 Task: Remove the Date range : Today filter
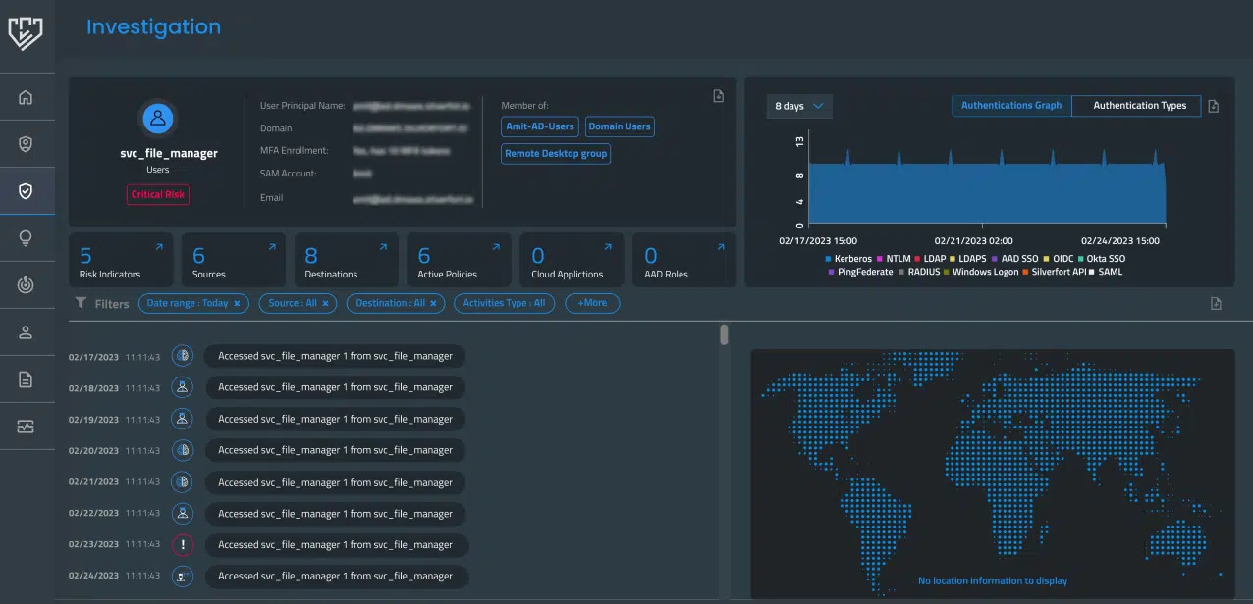click(x=237, y=304)
